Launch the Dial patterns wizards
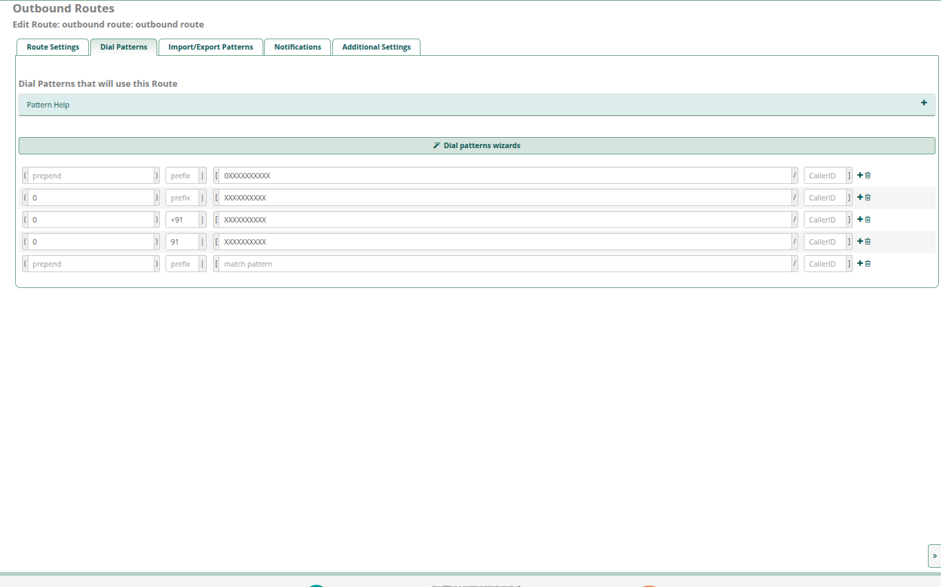The height and width of the screenshot is (587, 941). [x=476, y=146]
